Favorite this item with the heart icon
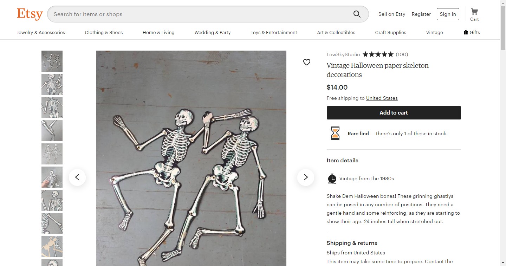506x266 pixels. (307, 62)
